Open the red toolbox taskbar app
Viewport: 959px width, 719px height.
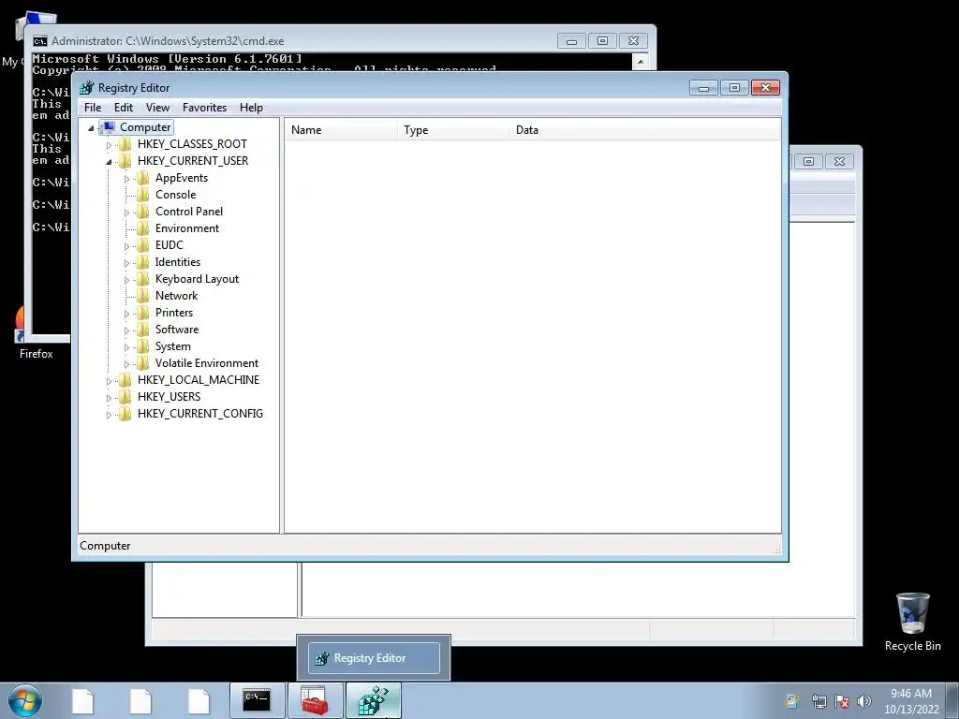tap(315, 700)
